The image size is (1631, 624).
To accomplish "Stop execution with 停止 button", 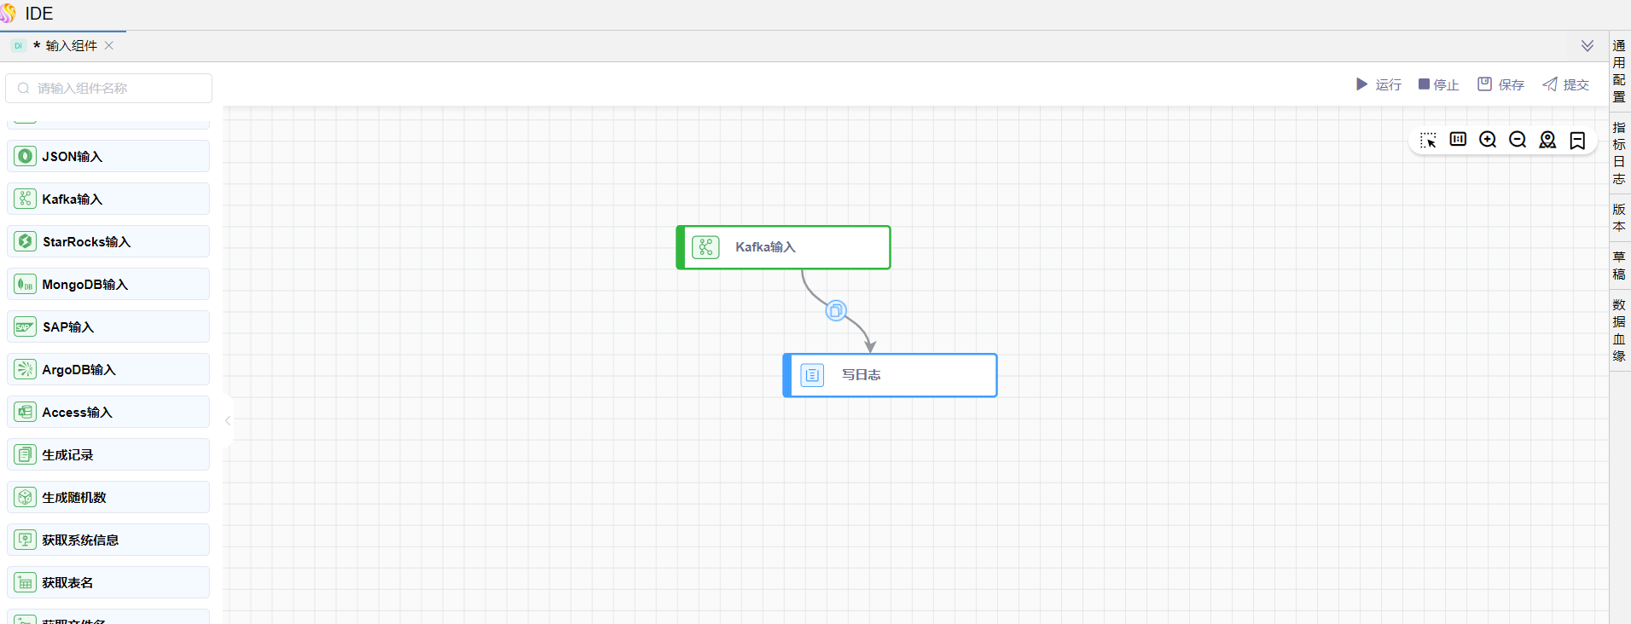I will (1438, 84).
